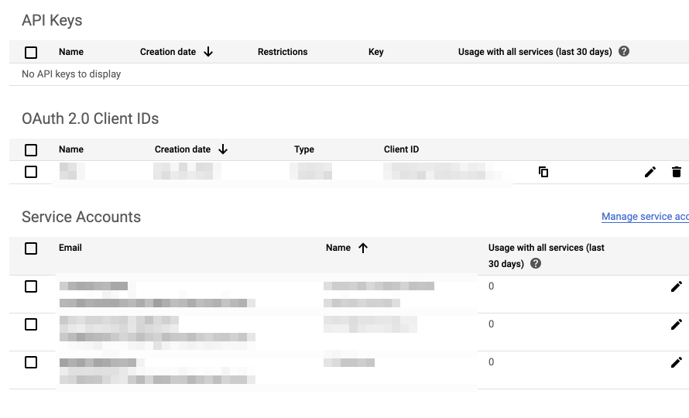Open Manage service accounts link

[645, 217]
